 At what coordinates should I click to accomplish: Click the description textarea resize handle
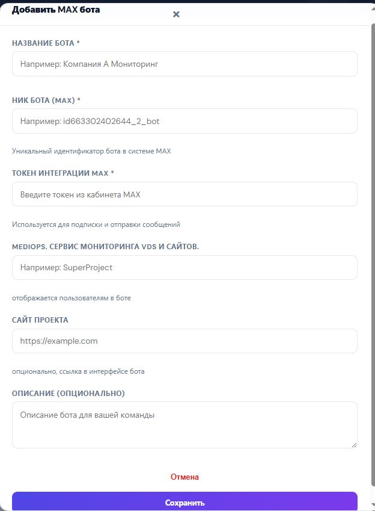coord(354,445)
